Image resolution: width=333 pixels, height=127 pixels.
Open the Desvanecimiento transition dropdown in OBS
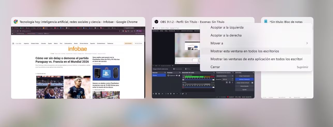225,76
